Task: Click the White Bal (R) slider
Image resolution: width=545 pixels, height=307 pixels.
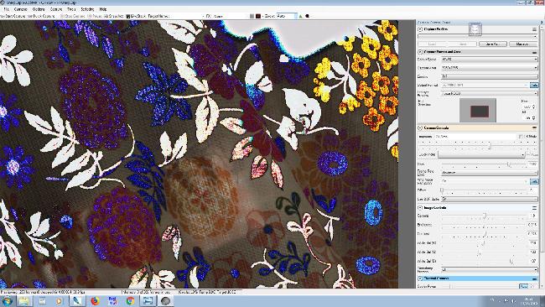Action: coord(485,243)
